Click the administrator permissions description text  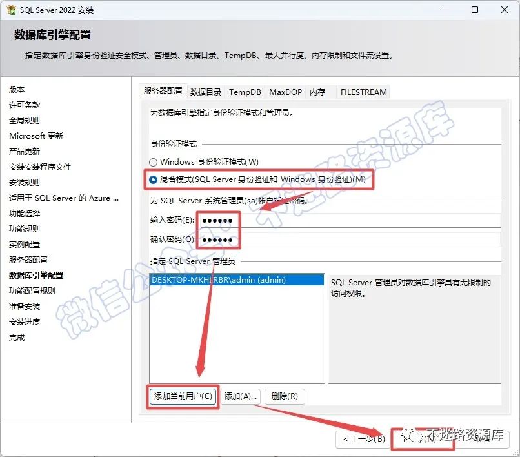[411, 288]
